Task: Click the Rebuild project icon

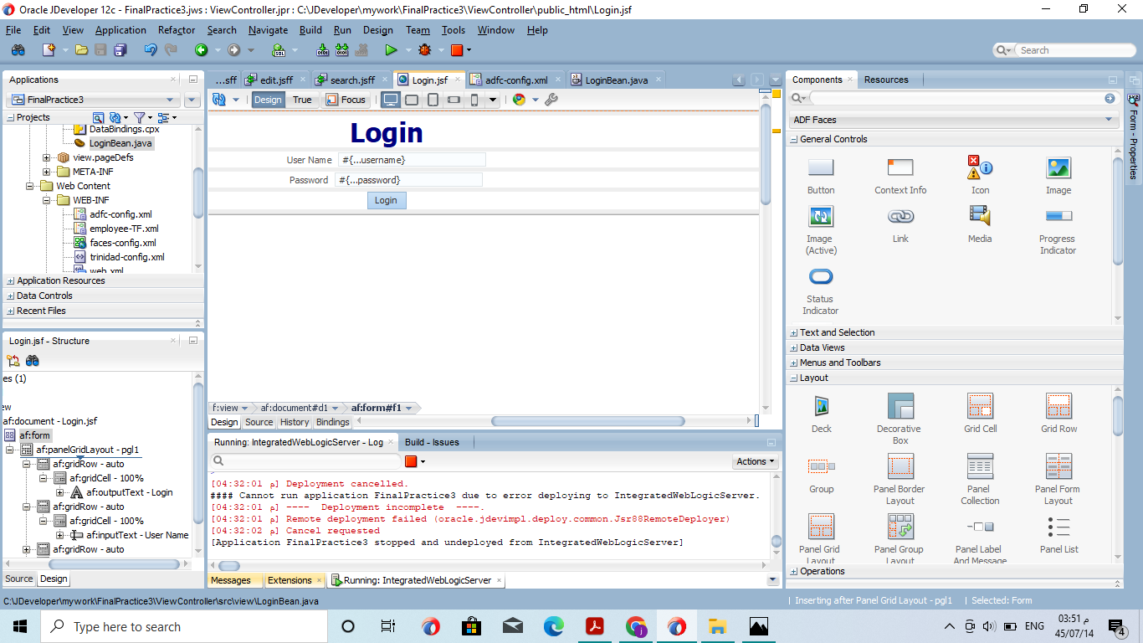Action: (342, 50)
